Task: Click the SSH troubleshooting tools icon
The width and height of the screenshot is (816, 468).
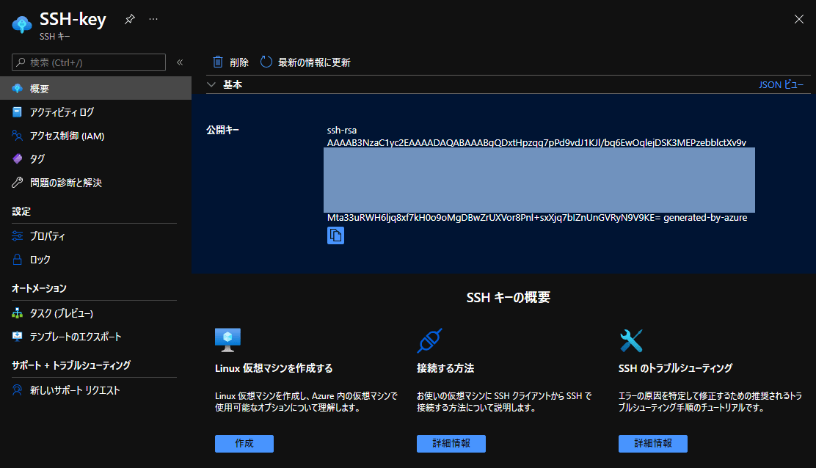Action: click(x=631, y=340)
